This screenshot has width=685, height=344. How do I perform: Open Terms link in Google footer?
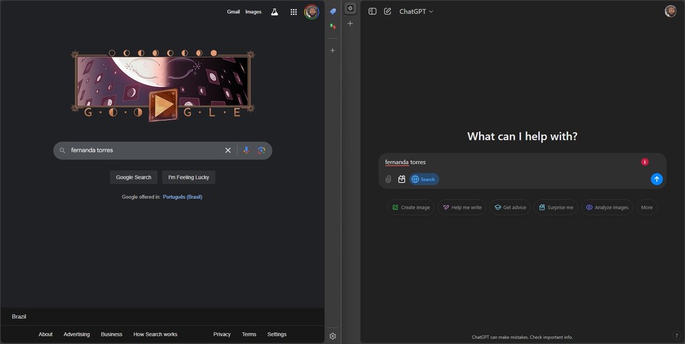pyautogui.click(x=249, y=334)
